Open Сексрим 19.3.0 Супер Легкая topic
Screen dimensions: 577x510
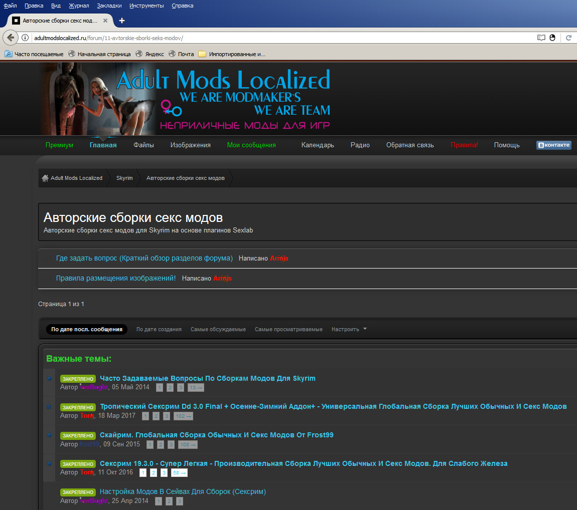tap(304, 463)
